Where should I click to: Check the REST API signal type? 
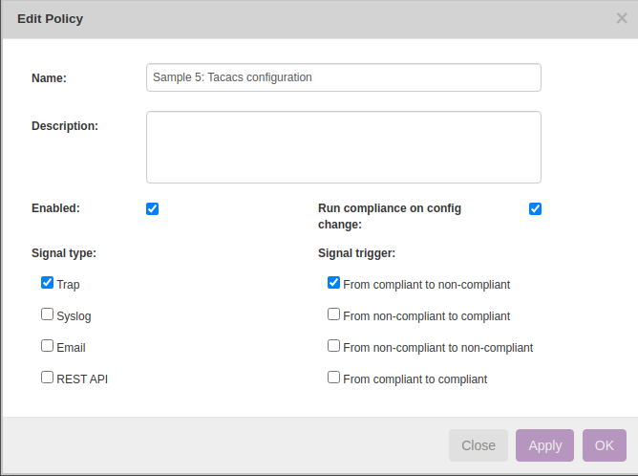tap(47, 378)
